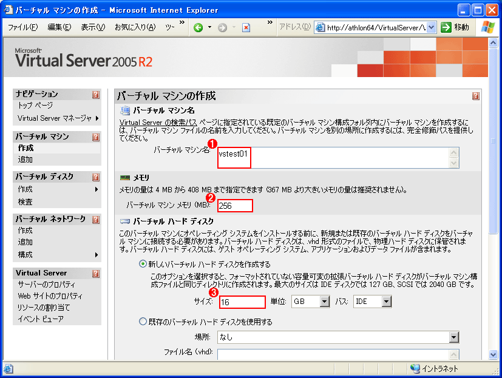Click help icon in バーチャル マシン panel header

pos(96,137)
